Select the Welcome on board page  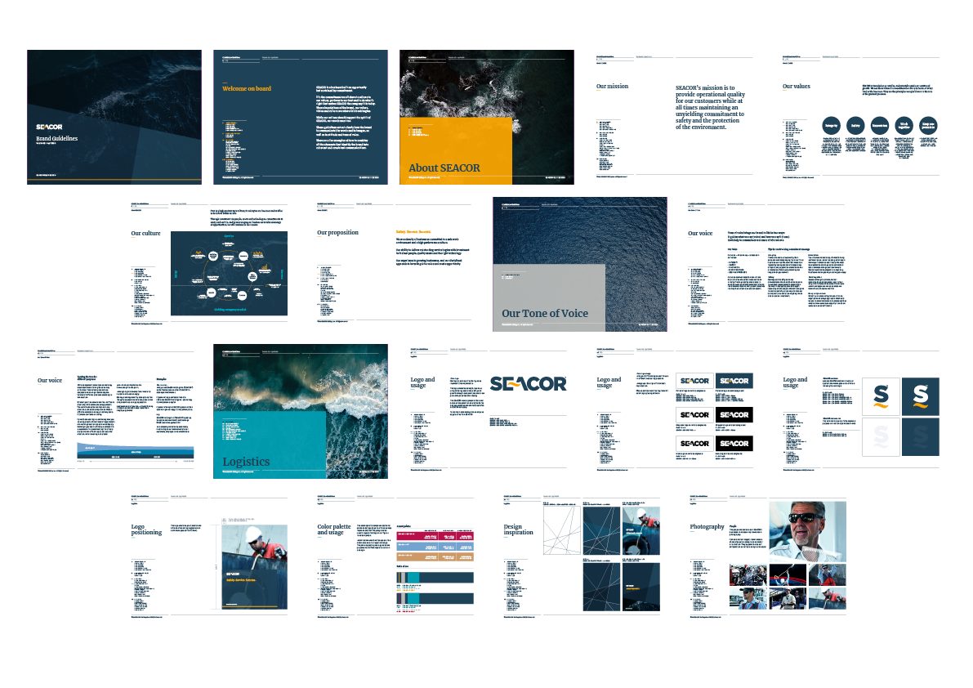click(x=301, y=117)
